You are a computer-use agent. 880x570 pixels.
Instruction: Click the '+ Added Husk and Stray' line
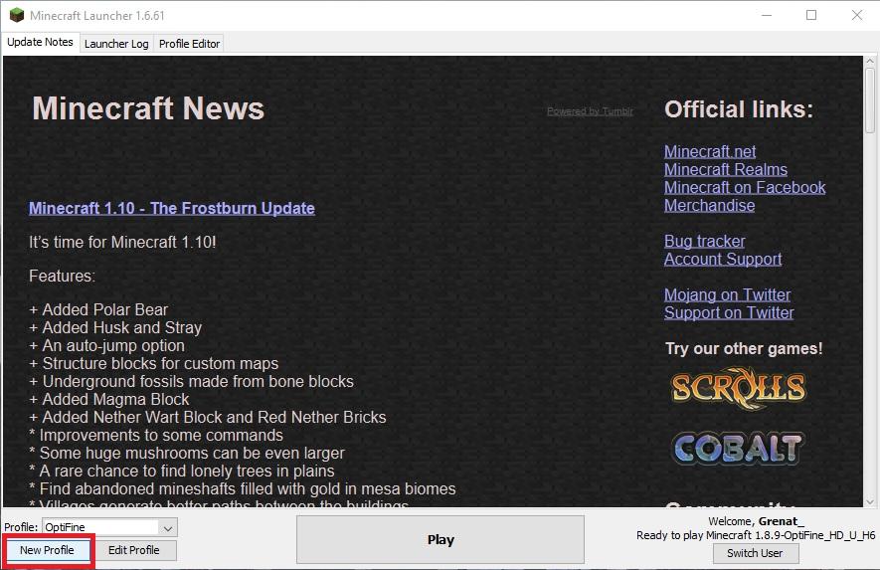[115, 328]
